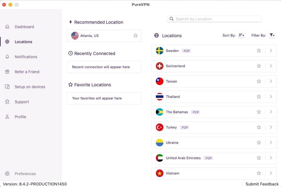Go to the Notifications menu item
Screen dimensions: 281x187
coord(26,57)
